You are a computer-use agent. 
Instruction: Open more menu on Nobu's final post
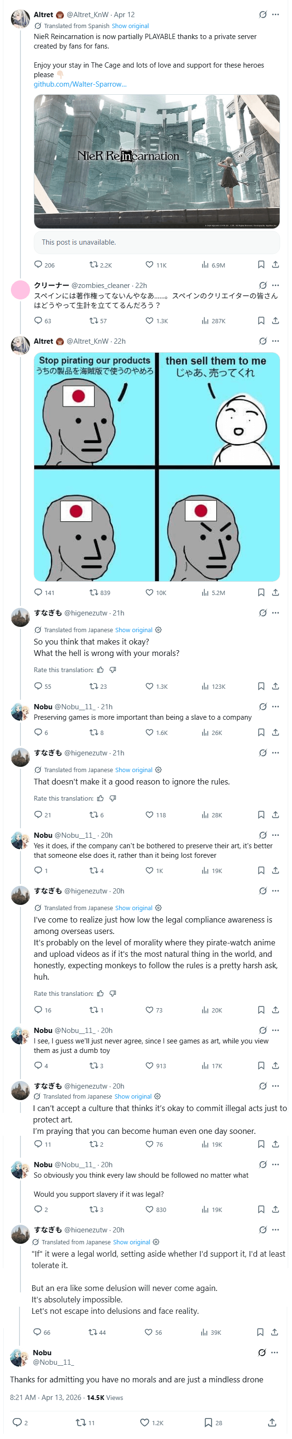click(x=274, y=1352)
